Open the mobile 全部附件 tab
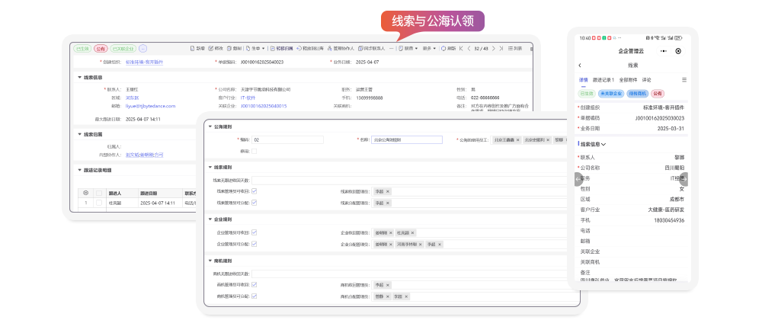 [628, 79]
